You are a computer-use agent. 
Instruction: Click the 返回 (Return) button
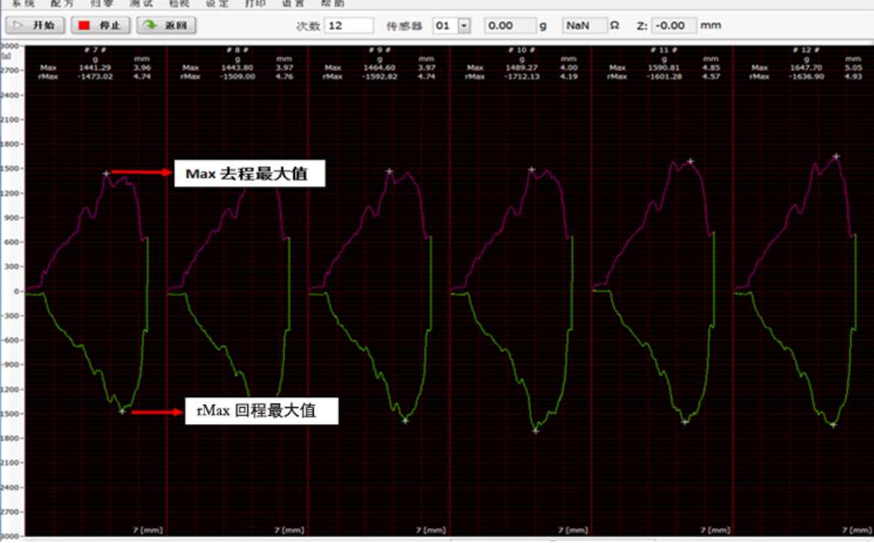tap(167, 25)
